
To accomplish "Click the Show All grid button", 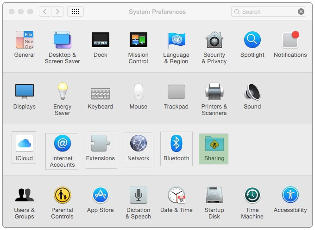I will 76,12.
